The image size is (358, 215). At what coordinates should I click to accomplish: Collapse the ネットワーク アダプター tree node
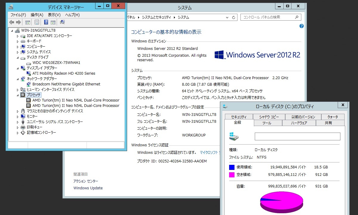18,79
